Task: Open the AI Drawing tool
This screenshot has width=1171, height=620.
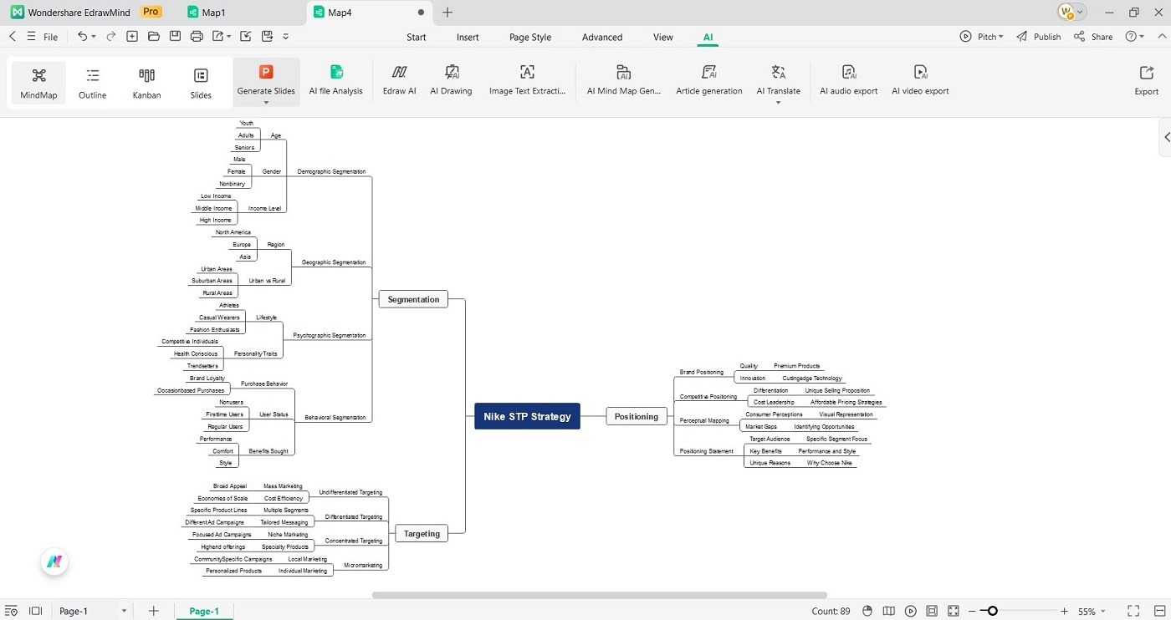Action: [451, 81]
